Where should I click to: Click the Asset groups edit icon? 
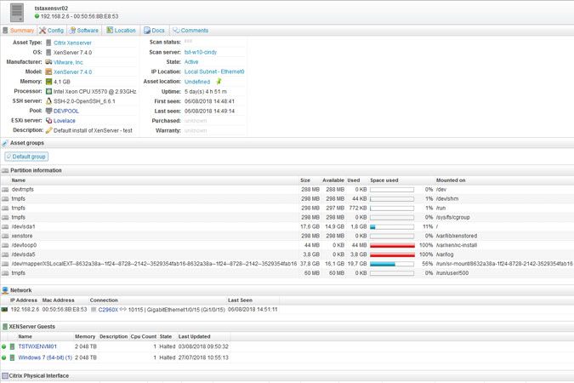tap(5, 143)
